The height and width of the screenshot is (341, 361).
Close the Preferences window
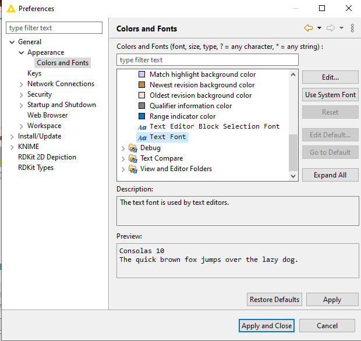[349, 8]
